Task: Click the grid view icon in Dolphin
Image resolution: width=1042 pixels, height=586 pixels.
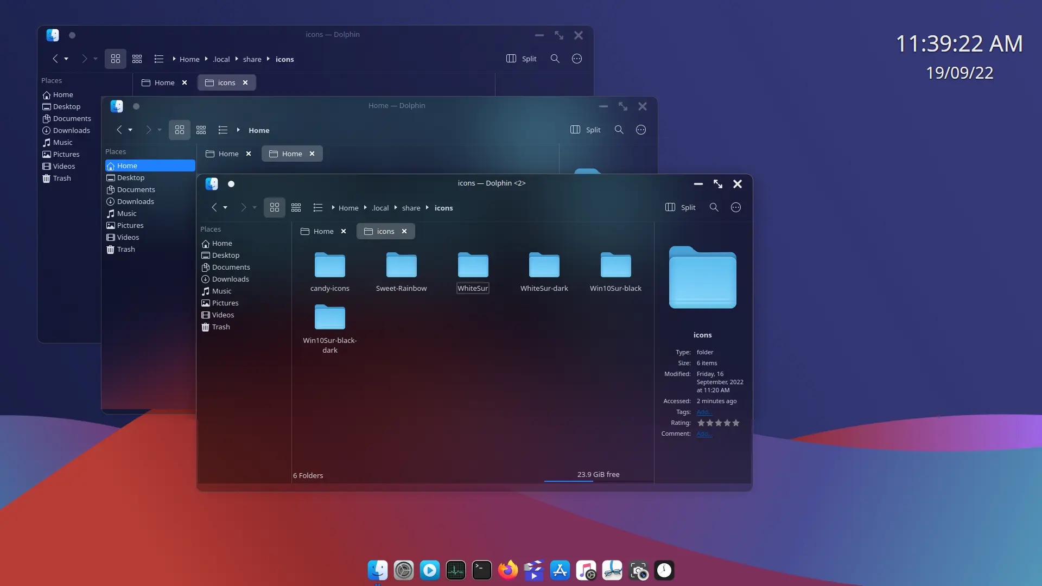Action: (274, 207)
